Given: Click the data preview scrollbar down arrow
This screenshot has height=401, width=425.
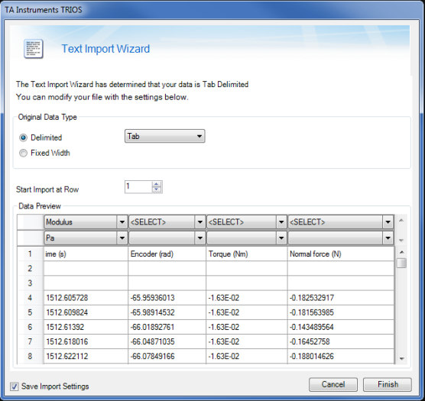Looking at the screenshot, I should [402, 358].
